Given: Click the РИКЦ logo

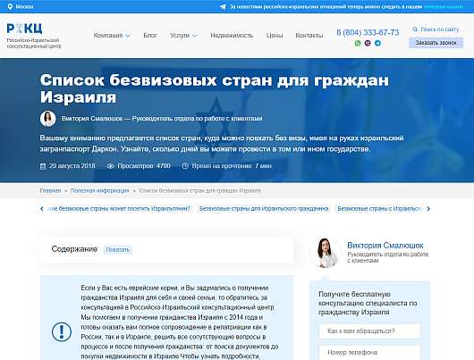Looking at the screenshot, I should point(24,29).
